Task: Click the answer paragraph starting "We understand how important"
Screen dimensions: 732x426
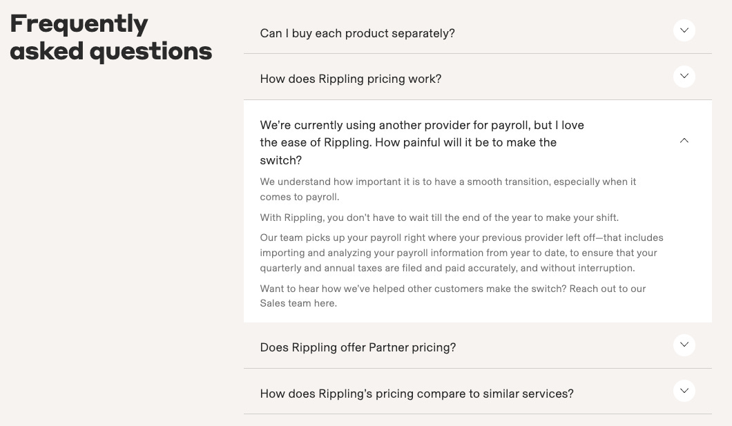Action: (447, 189)
